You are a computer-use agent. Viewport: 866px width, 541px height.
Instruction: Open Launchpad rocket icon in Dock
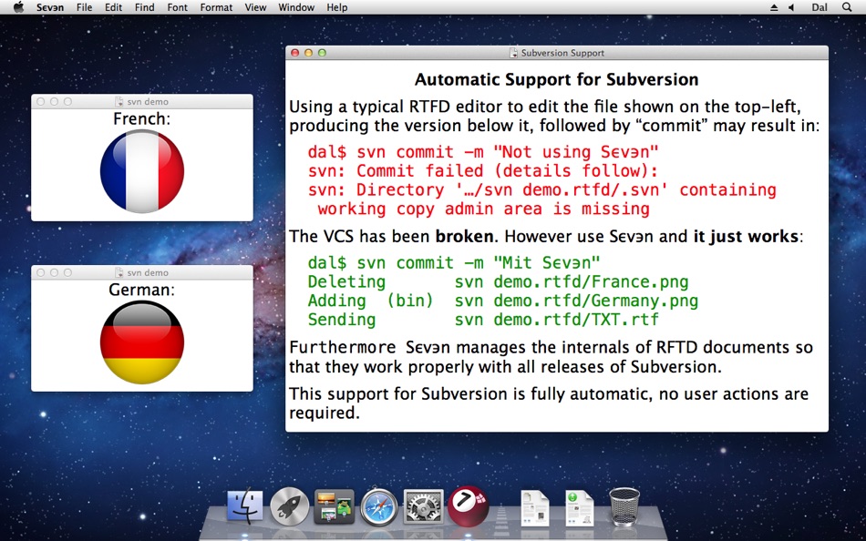(289, 505)
